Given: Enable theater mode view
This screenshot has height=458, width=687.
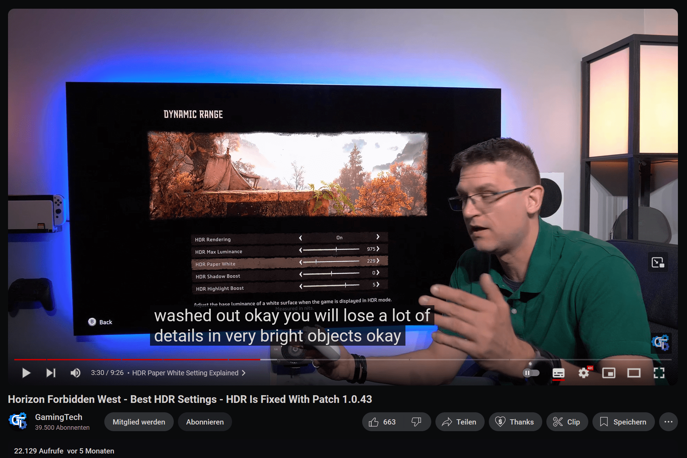Looking at the screenshot, I should 634,373.
